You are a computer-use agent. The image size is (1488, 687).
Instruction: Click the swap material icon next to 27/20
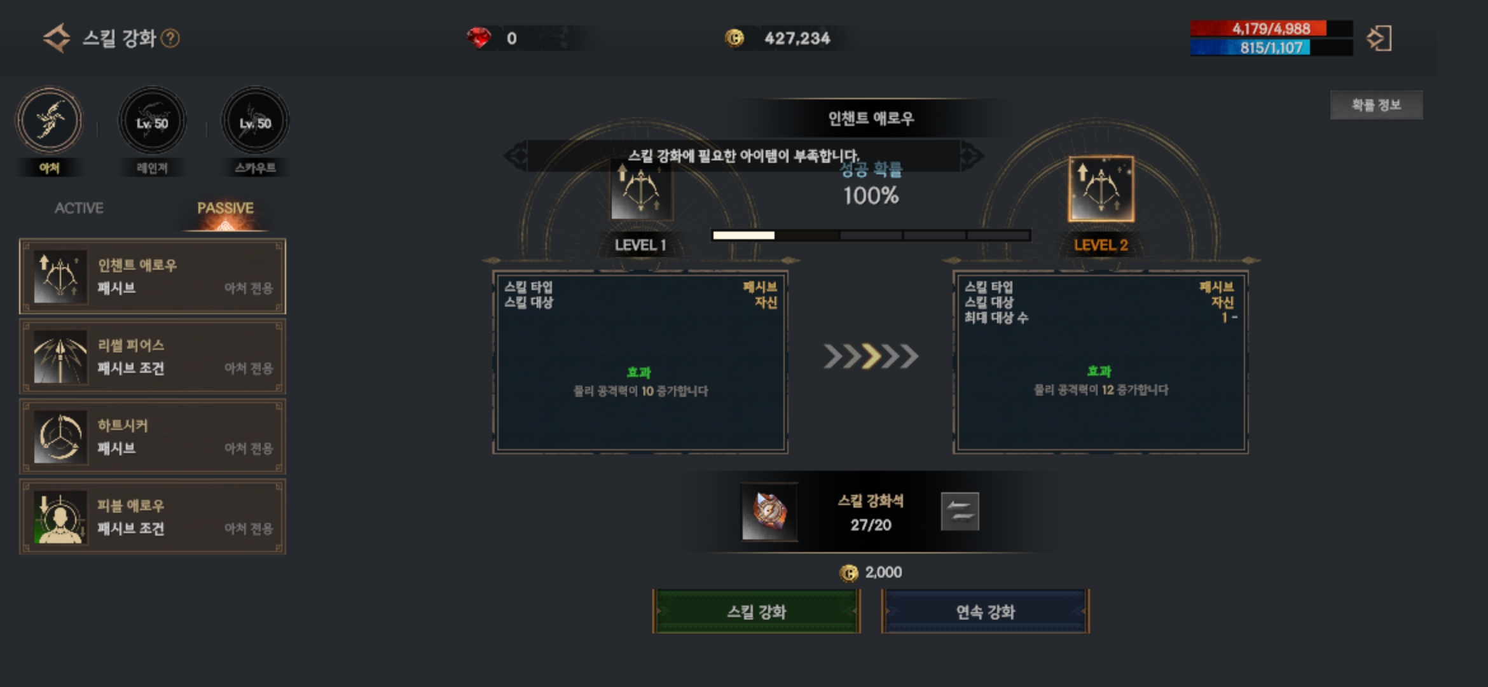coord(960,511)
